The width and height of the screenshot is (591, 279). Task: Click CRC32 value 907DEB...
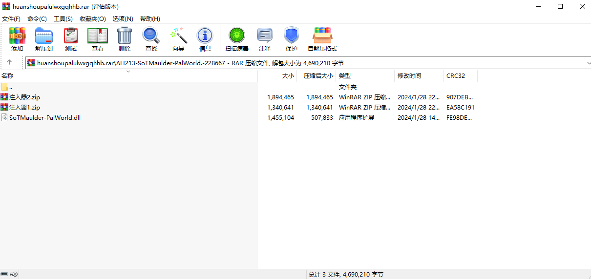[460, 97]
